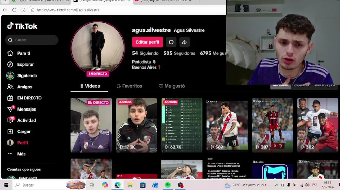This screenshot has height=190, width=340.
Task: Click the Cargar upload plus icon
Action: [x=10, y=131]
